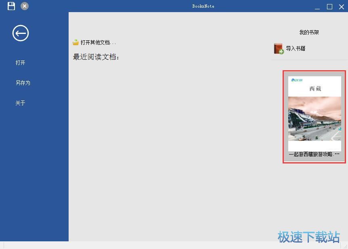Select 另存为 from the sidebar

pos(23,83)
